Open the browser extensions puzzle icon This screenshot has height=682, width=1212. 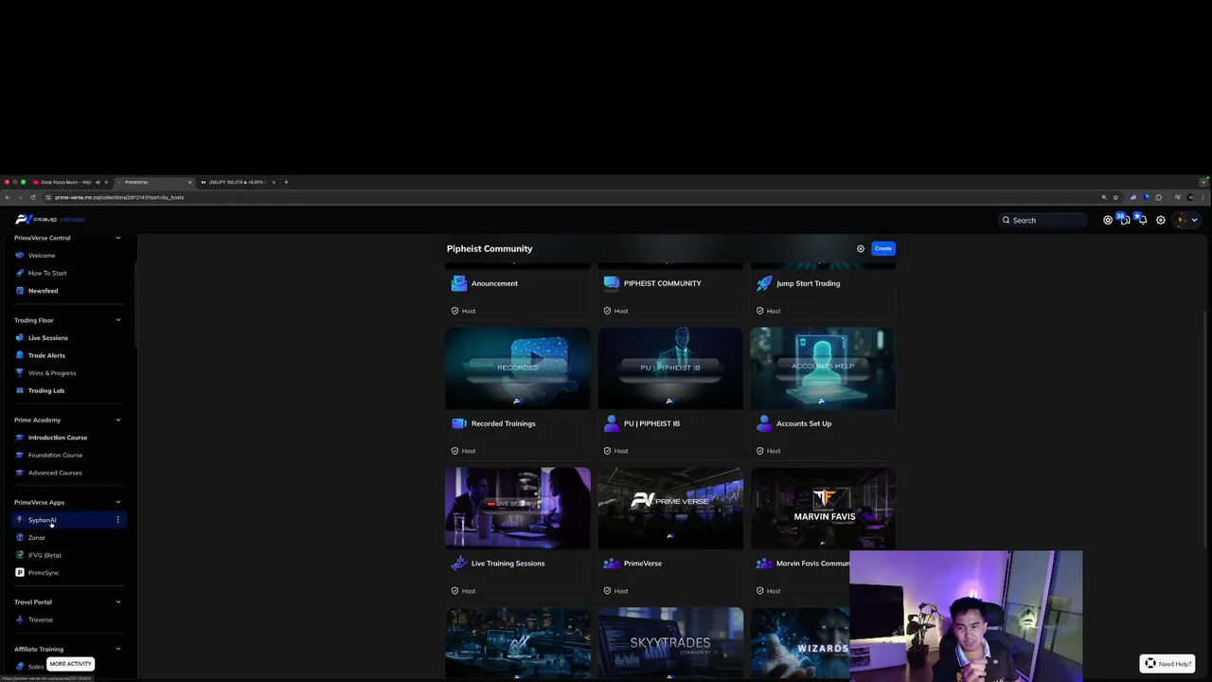click(x=1159, y=197)
